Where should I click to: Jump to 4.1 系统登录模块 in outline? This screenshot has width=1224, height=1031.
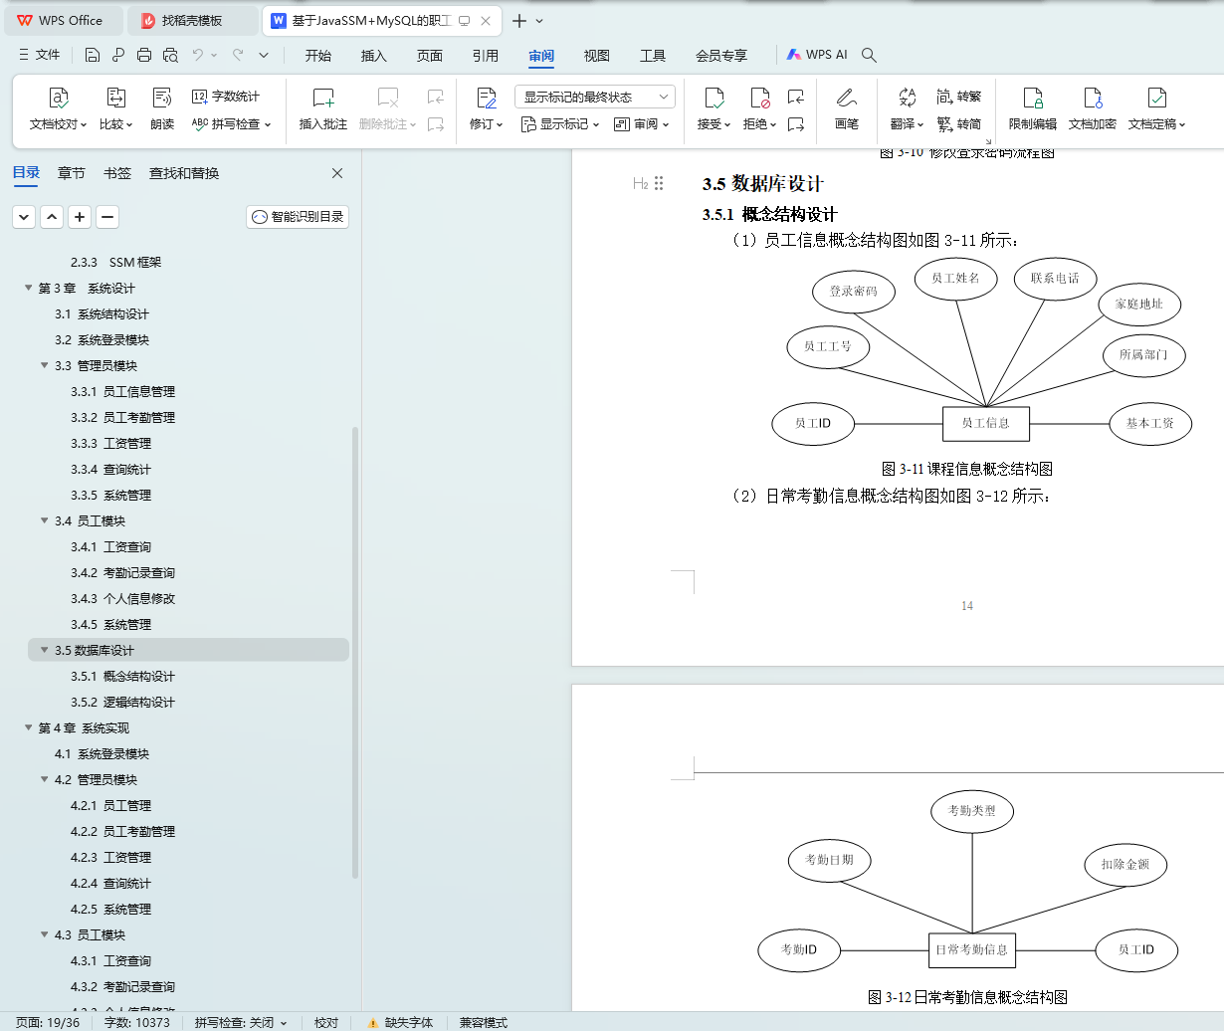pyautogui.click(x=102, y=754)
